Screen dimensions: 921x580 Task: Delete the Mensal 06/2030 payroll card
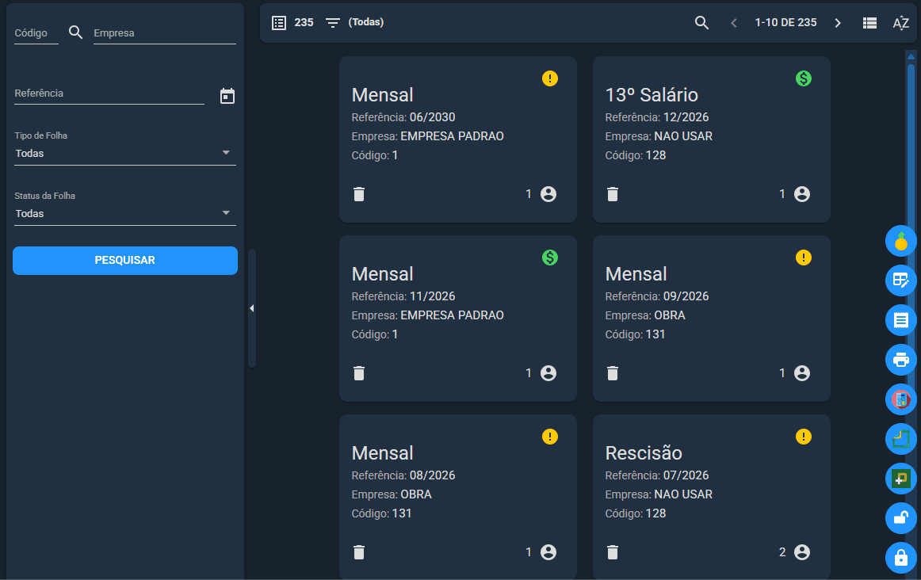[359, 194]
